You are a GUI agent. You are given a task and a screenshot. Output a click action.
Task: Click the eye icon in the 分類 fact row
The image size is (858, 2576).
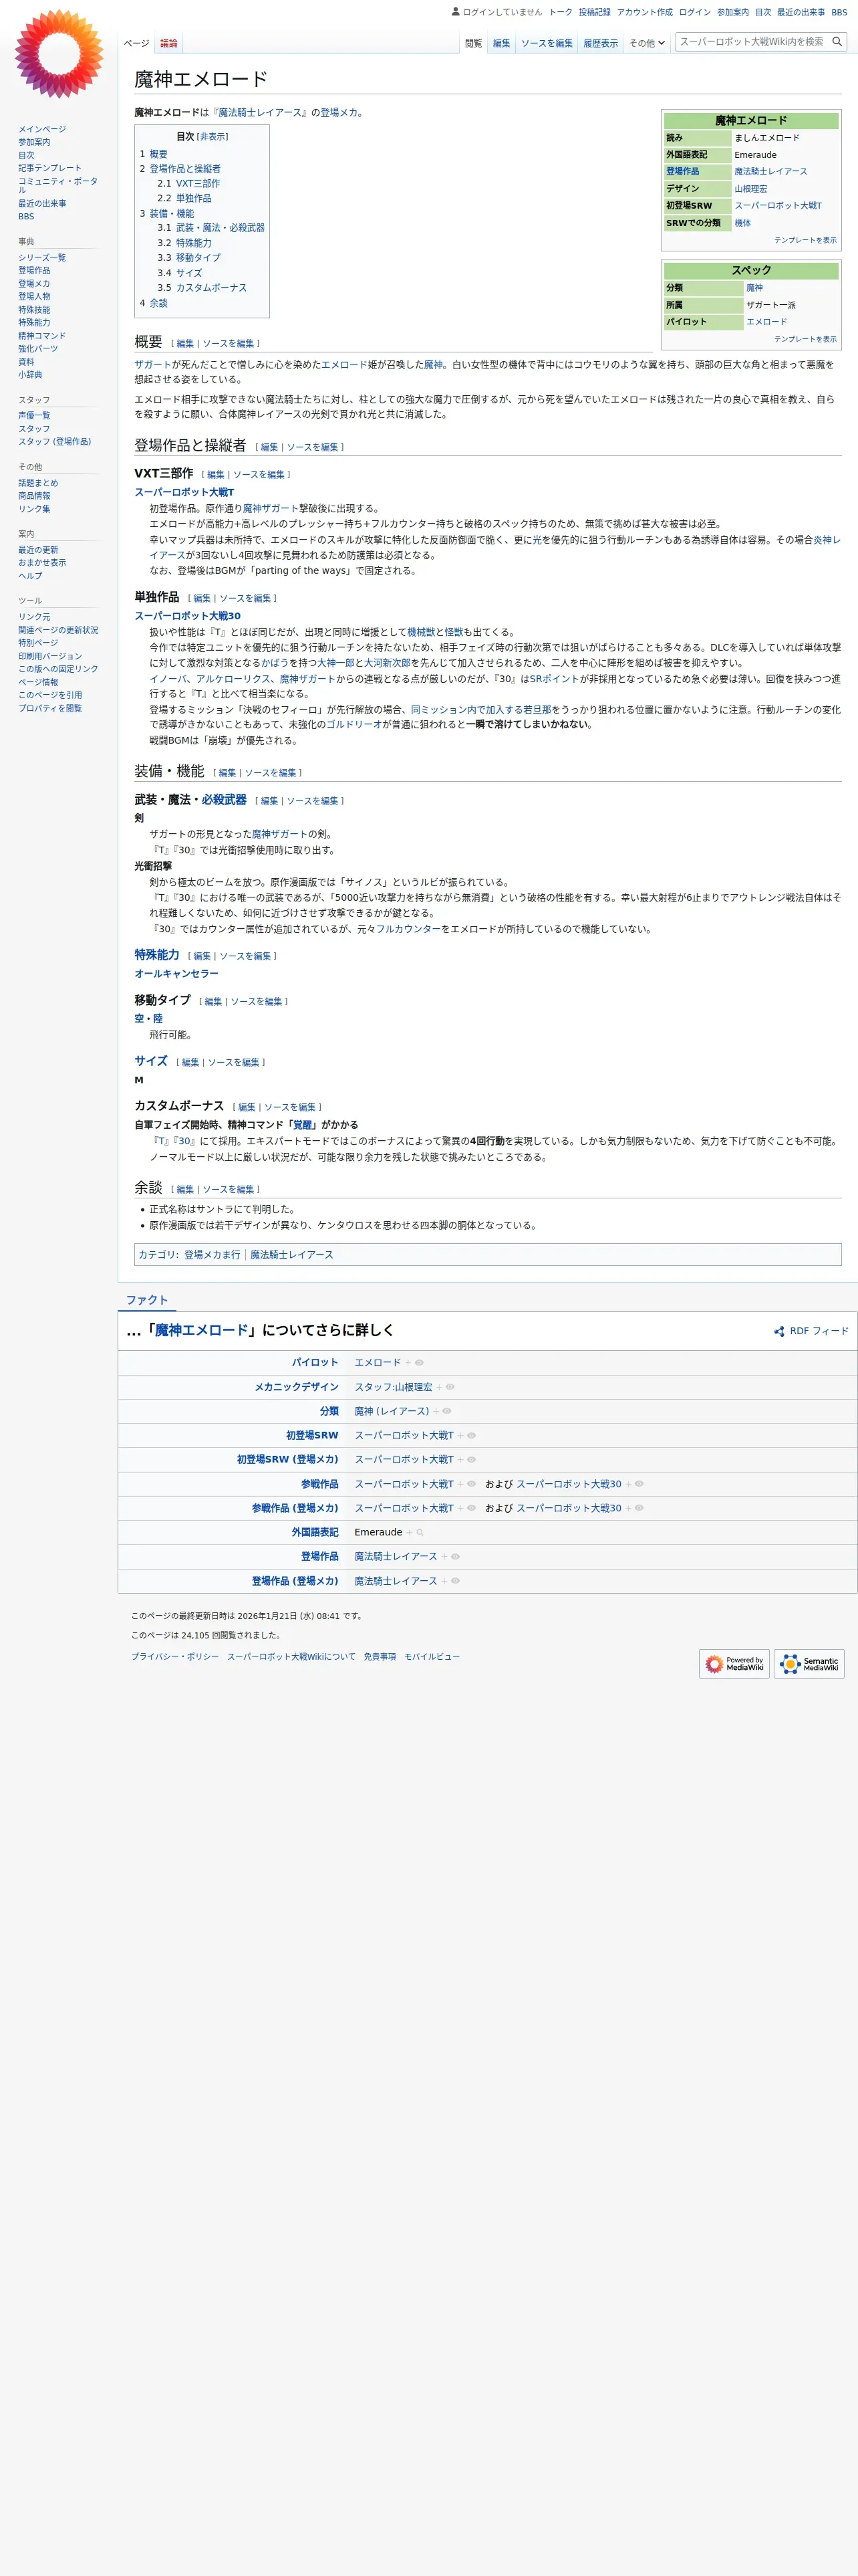coord(448,1411)
